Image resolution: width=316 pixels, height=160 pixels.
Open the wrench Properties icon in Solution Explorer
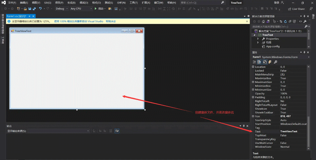[x=305, y=22]
